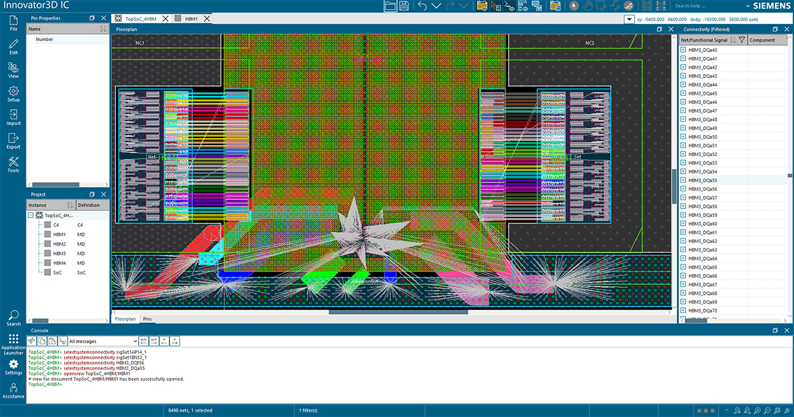Image resolution: width=794 pixels, height=417 pixels.
Task: Click the Paste icon in the Console toolbar
Action: pyautogui.click(x=51, y=340)
